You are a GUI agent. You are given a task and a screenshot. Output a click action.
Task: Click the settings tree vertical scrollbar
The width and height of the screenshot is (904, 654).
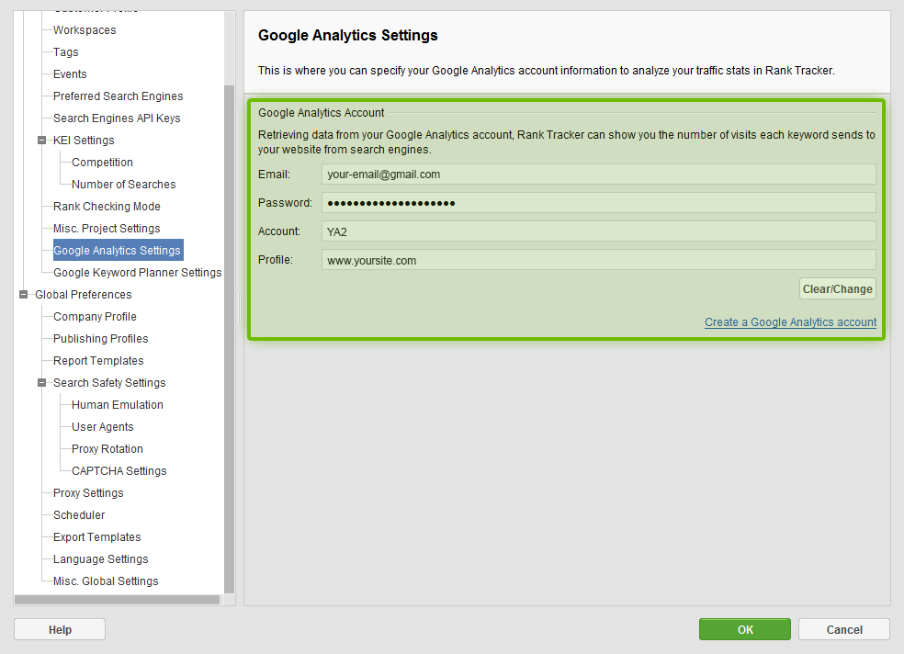(x=229, y=339)
